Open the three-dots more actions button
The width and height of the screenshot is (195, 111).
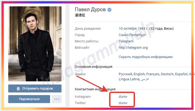coord(57,99)
